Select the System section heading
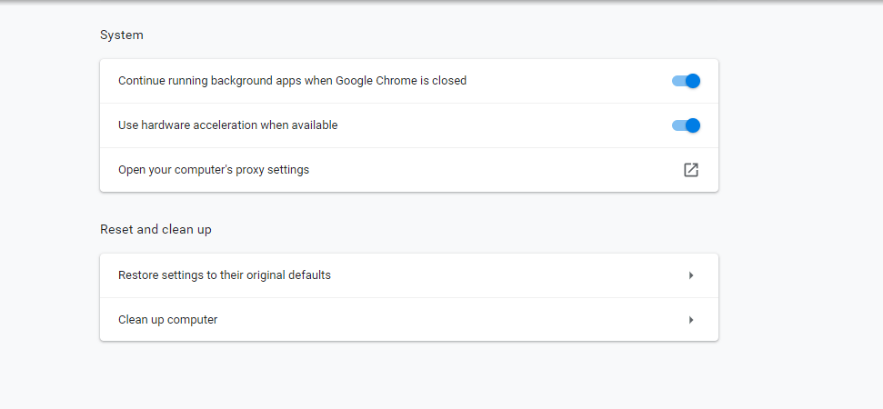Screen dimensions: 883x409 [x=122, y=35]
